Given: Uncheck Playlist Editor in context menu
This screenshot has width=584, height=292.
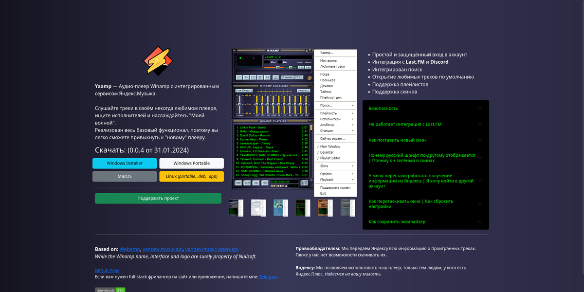Looking at the screenshot, I should (335, 158).
